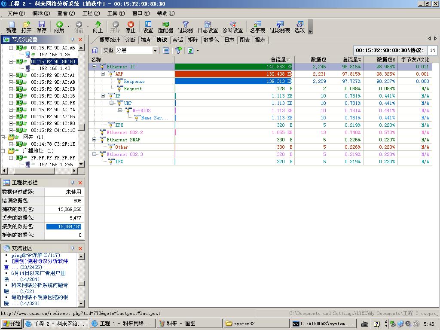
Task: Switch to the 数据包 tab
Action: [211, 40]
